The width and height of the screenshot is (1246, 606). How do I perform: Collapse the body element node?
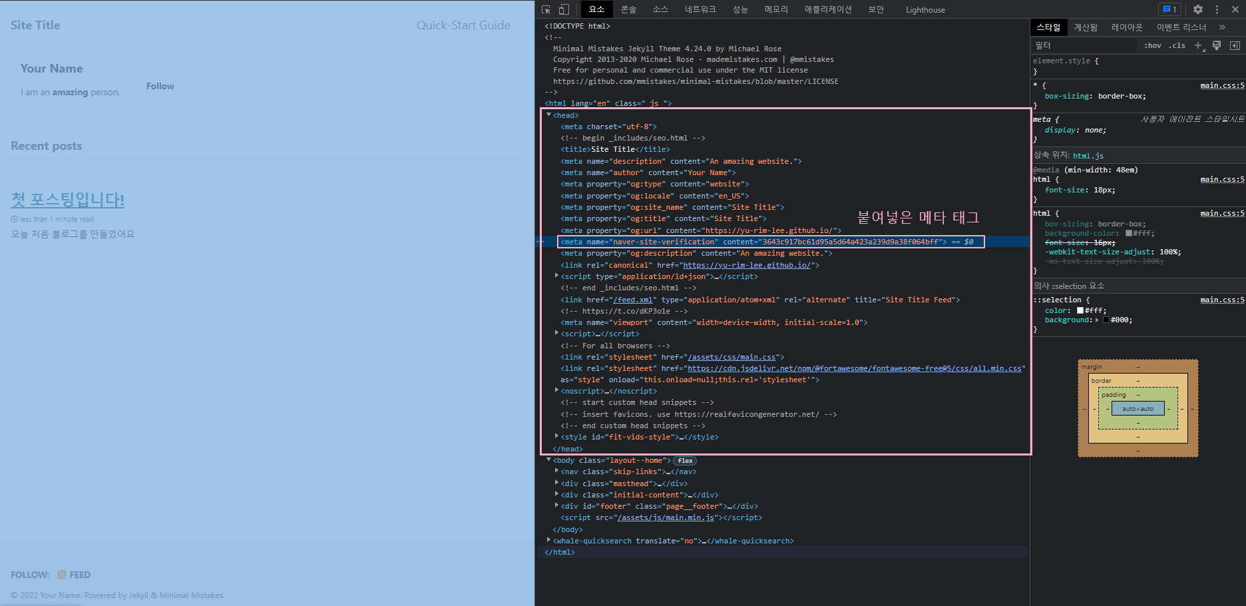coord(548,460)
